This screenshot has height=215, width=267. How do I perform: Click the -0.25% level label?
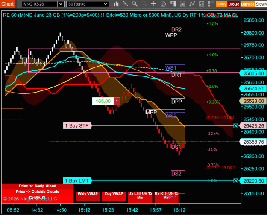(213, 134)
